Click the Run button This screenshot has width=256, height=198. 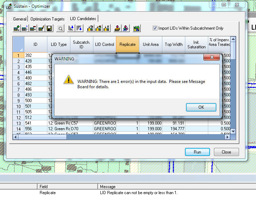tap(197, 152)
